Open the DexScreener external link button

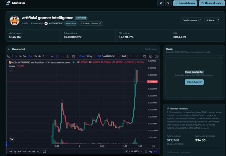click(x=191, y=21)
